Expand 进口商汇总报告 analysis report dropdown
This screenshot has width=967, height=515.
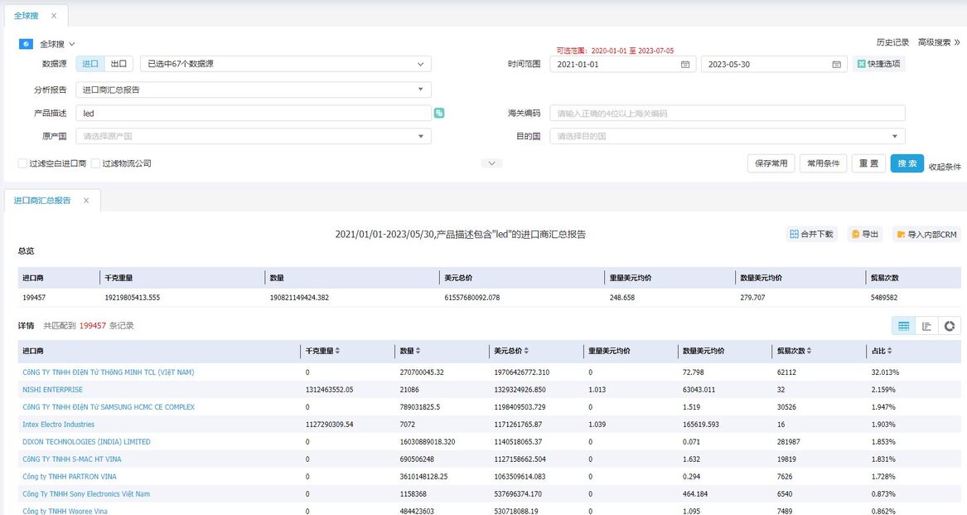pos(254,90)
